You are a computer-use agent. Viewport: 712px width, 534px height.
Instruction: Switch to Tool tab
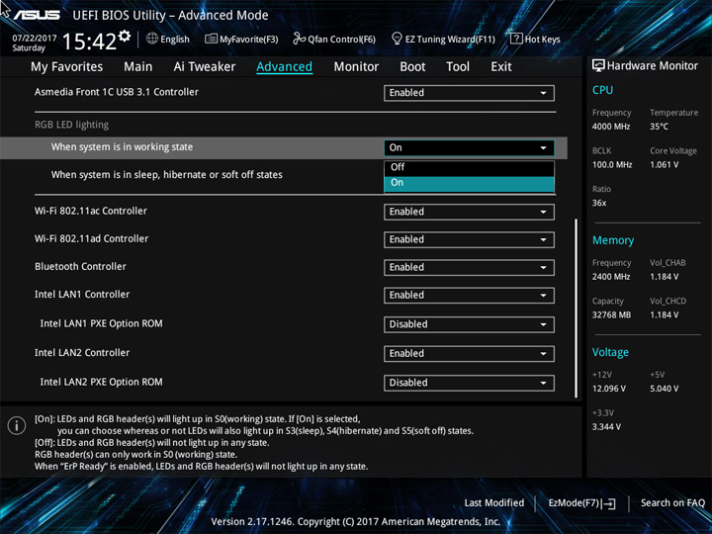[458, 67]
